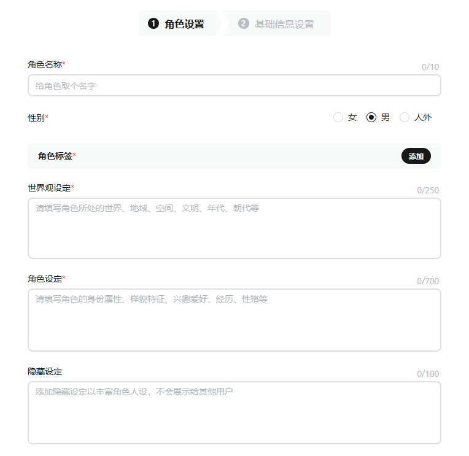The width and height of the screenshot is (469, 456).
Task: Focus the 隐藏设定 hidden setting text area
Action: tap(234, 412)
